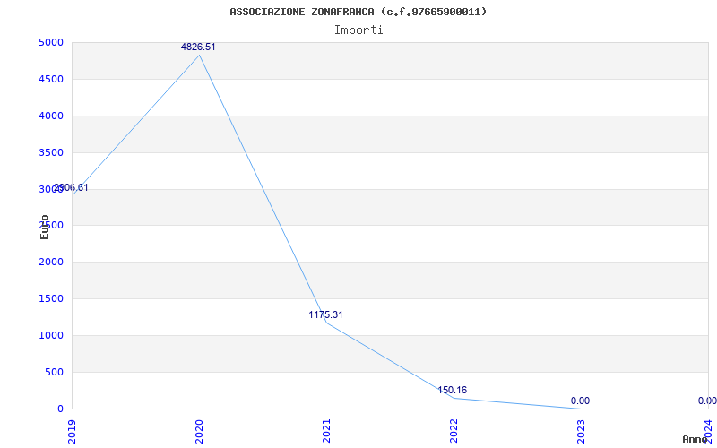Click the 2906.61 data label
Screen dimensions: 717x448
(71, 187)
